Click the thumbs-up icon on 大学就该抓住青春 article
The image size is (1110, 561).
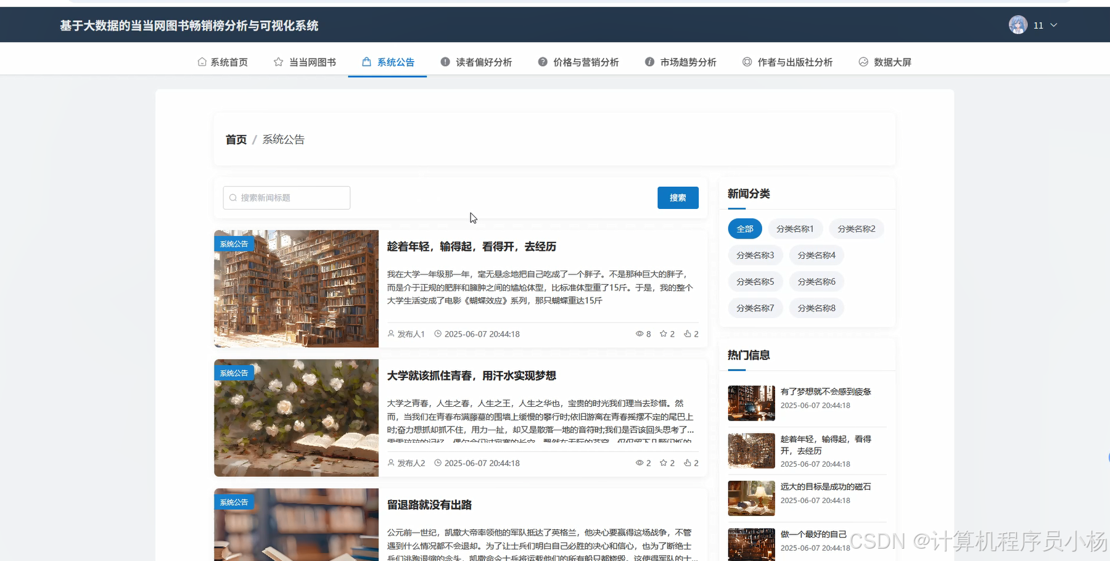point(688,462)
